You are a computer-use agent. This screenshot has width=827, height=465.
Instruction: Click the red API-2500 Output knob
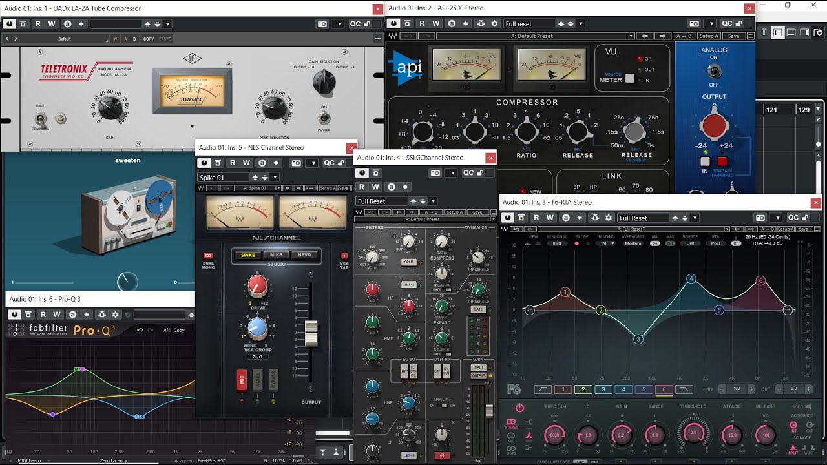point(714,125)
